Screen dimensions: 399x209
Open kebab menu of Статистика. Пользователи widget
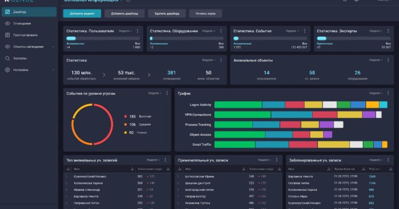138,31
